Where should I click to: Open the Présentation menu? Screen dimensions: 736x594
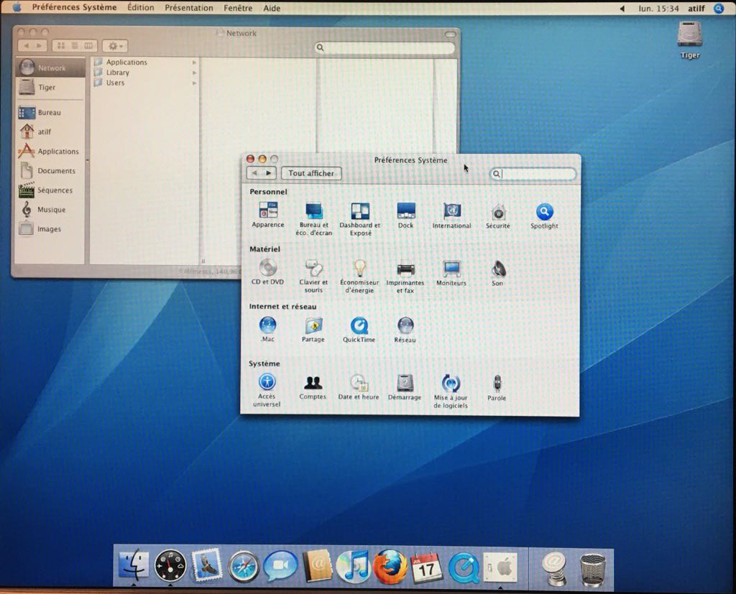(x=188, y=8)
